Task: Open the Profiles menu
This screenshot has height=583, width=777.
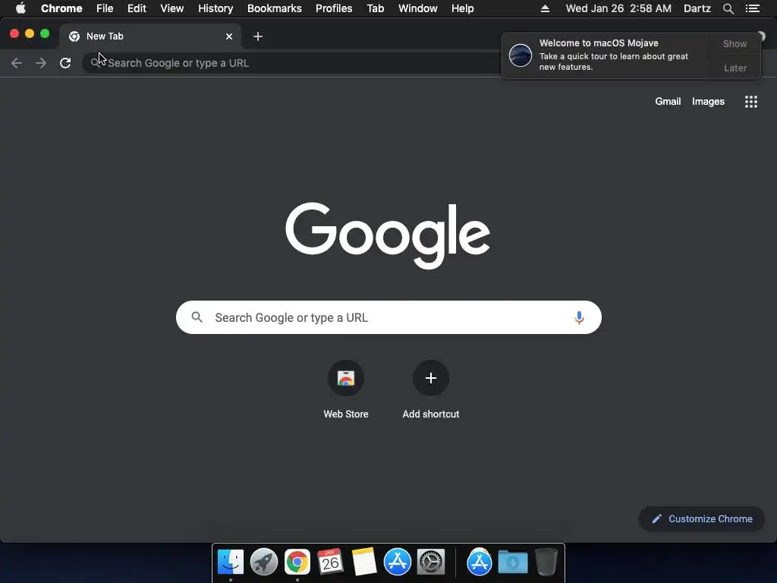Action: [x=334, y=8]
